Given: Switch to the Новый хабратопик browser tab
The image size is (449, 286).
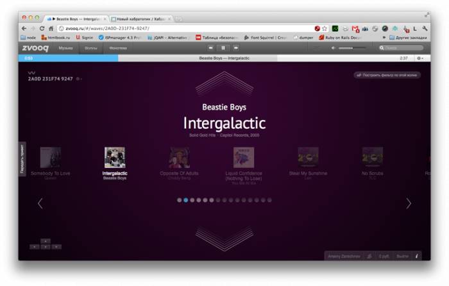Looking at the screenshot, I should (x=141, y=19).
